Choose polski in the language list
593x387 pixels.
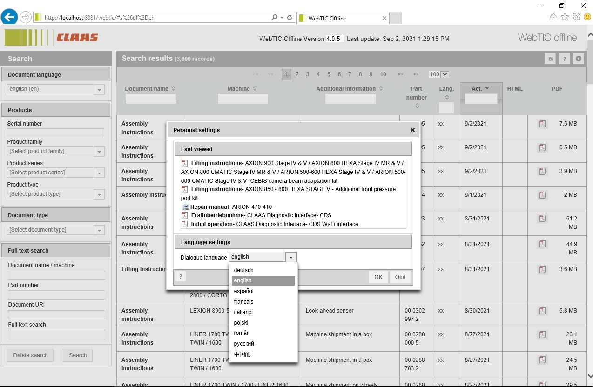click(241, 323)
